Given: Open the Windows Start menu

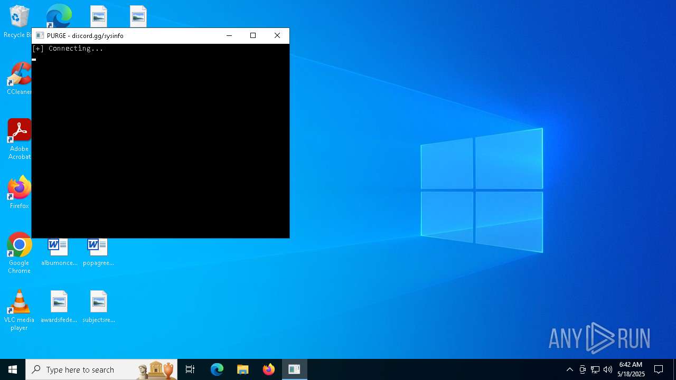Looking at the screenshot, I should pos(13,369).
